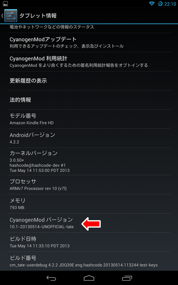The width and height of the screenshot is (178, 285).
Task: Tap the back chevron beside Settings icon
Action: click(x=2, y=16)
